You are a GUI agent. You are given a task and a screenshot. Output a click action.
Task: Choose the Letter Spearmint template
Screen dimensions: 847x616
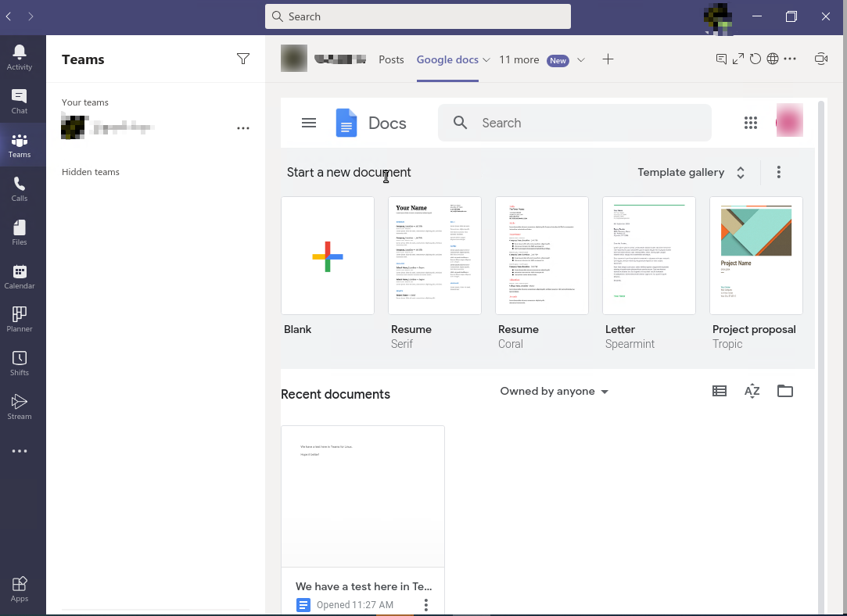click(x=649, y=256)
